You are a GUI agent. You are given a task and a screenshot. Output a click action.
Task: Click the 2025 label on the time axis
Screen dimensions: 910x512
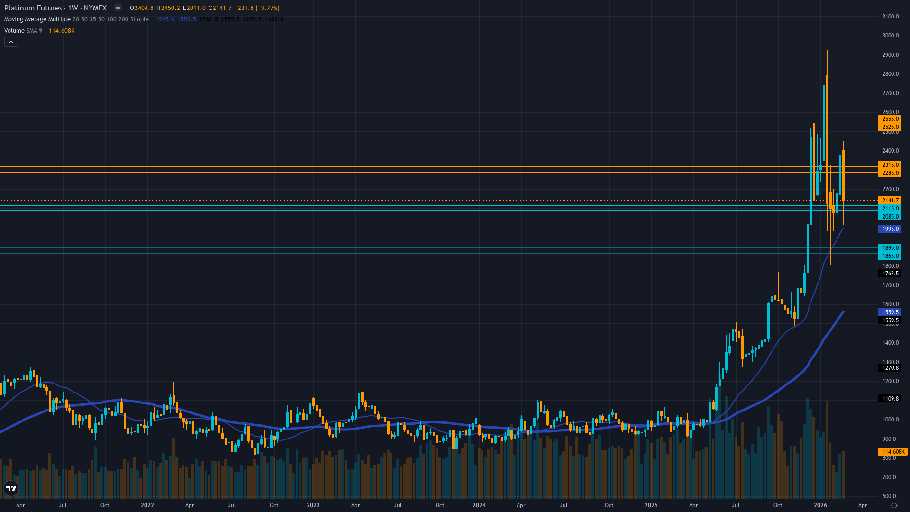click(x=651, y=505)
